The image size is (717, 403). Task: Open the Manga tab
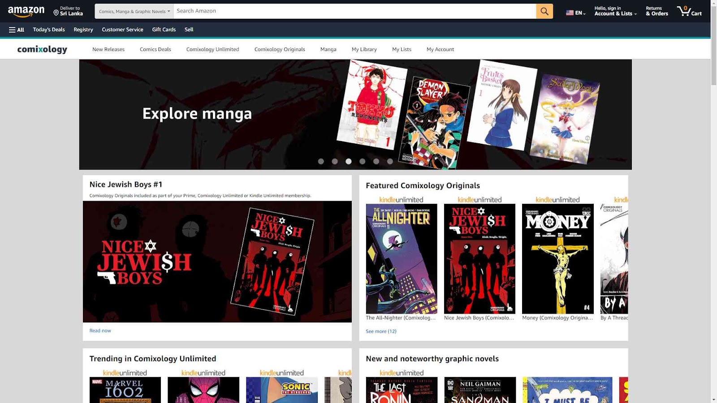(x=328, y=49)
